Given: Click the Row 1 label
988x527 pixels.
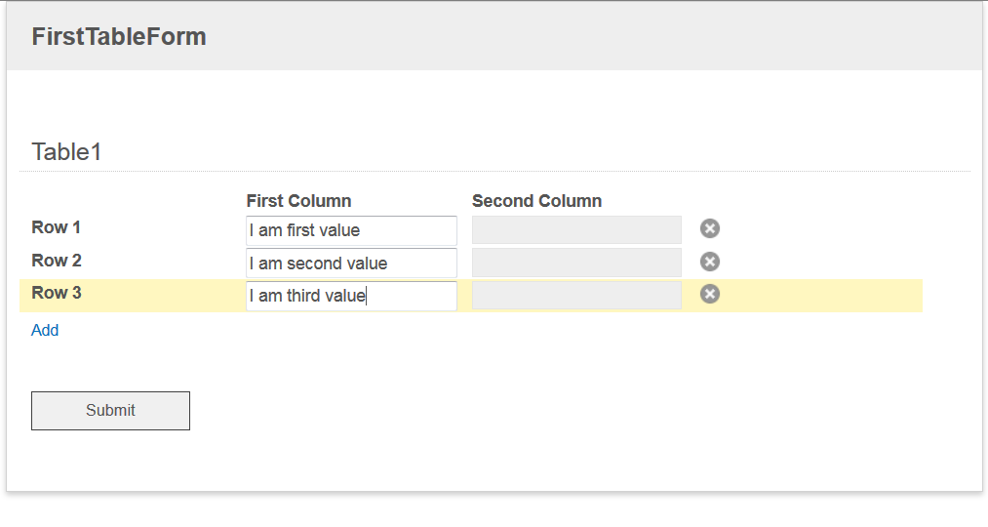Looking at the screenshot, I should coord(56,227).
